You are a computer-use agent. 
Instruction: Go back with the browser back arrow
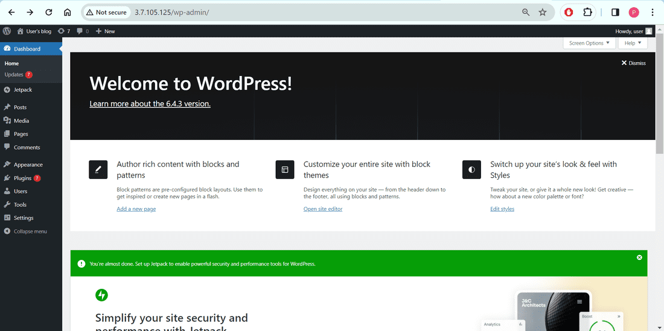pyautogui.click(x=11, y=12)
